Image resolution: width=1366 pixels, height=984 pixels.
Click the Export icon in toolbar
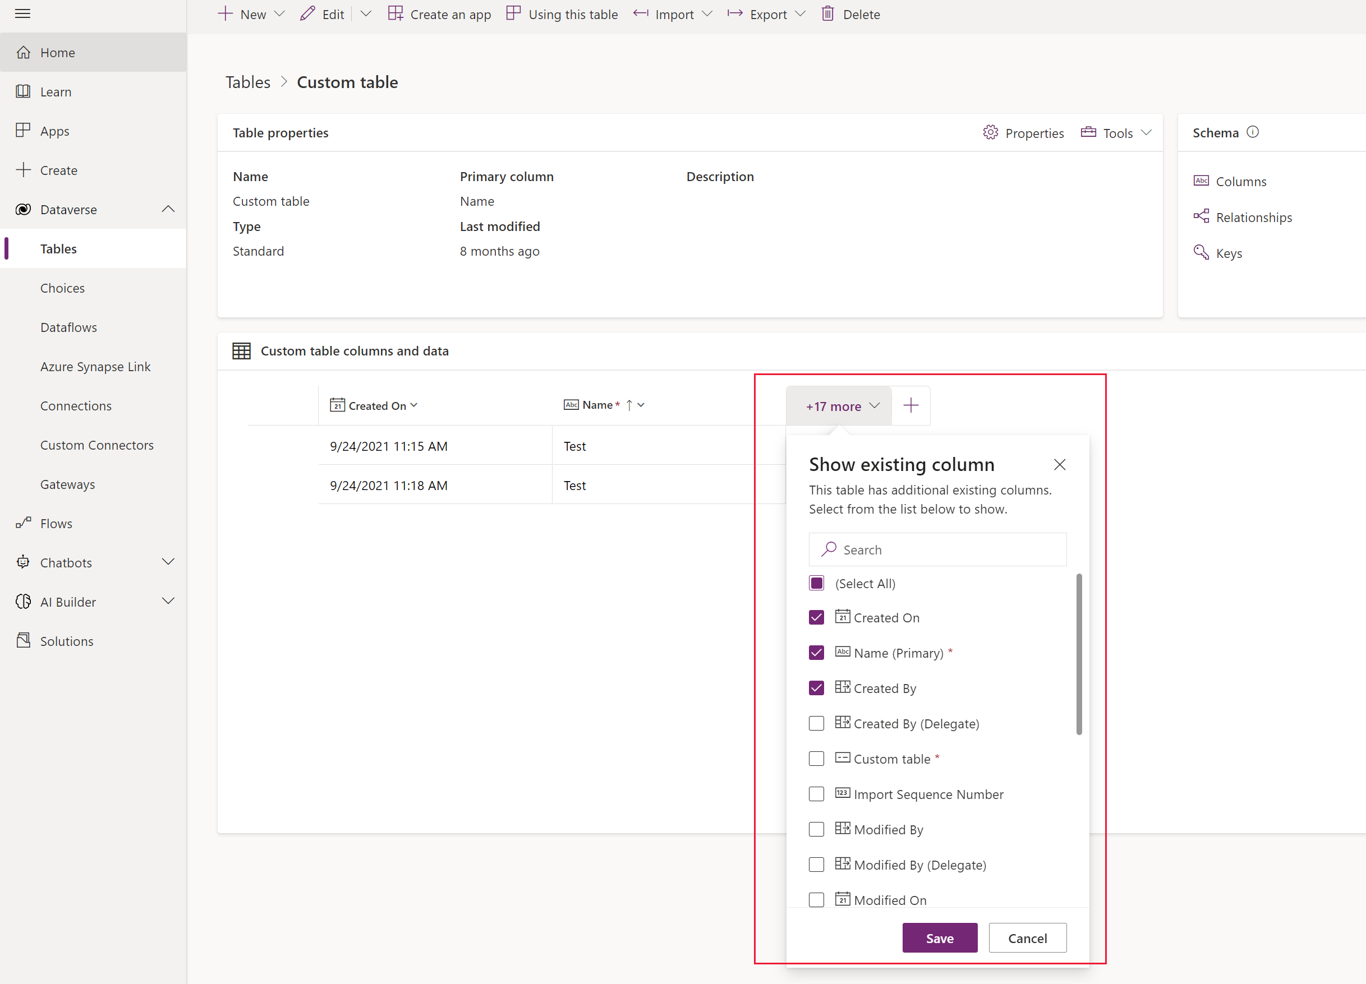(735, 14)
